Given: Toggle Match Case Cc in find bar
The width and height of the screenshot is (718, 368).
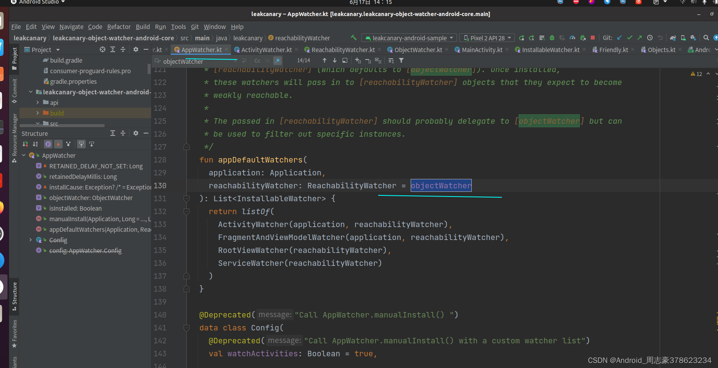Looking at the screenshot, I should tap(257, 61).
